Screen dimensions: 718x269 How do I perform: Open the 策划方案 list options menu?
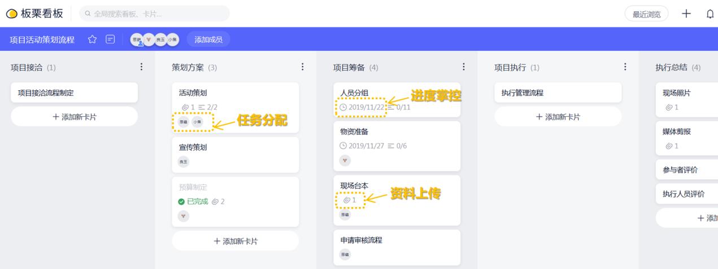302,67
